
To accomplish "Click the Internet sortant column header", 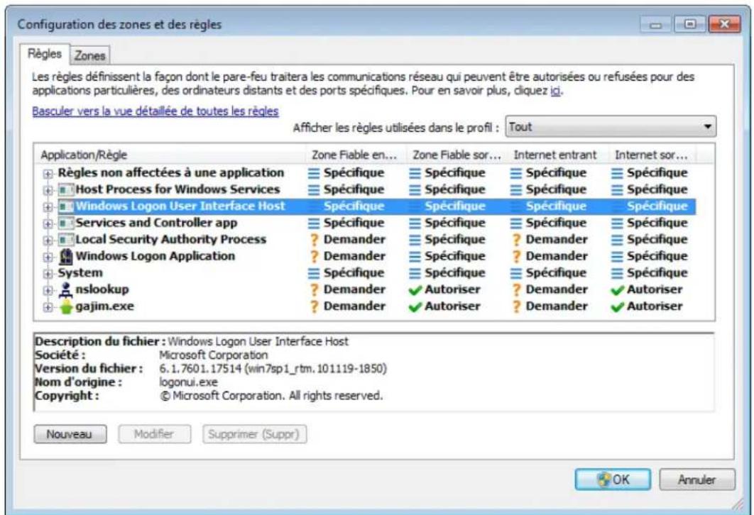I will coord(652,155).
